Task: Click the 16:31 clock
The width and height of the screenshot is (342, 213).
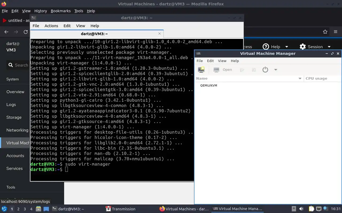Action: (x=336, y=209)
